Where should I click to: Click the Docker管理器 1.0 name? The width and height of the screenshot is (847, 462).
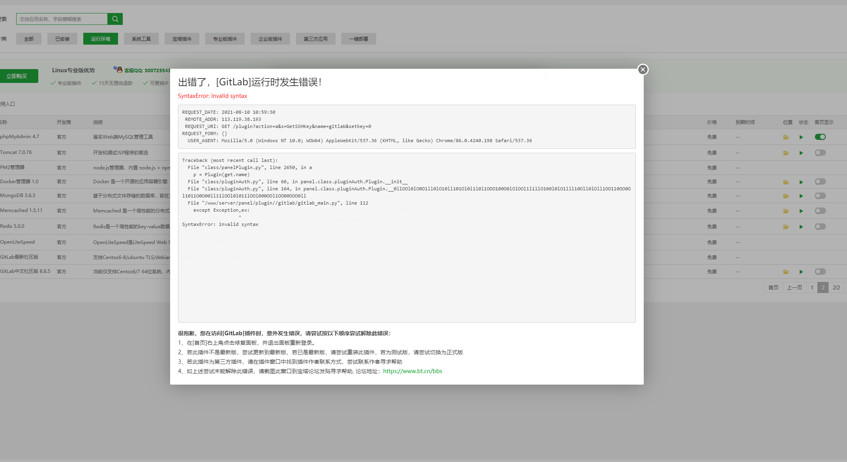tap(19, 182)
